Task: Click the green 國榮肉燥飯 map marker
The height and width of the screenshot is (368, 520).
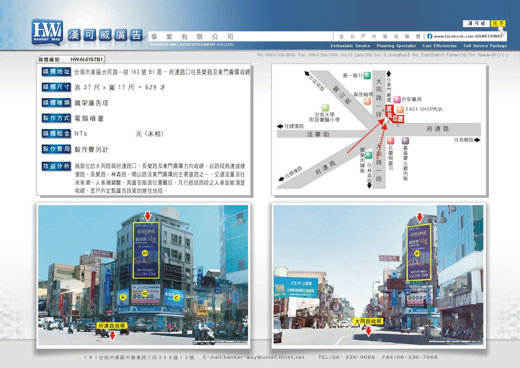Action: [x=368, y=155]
